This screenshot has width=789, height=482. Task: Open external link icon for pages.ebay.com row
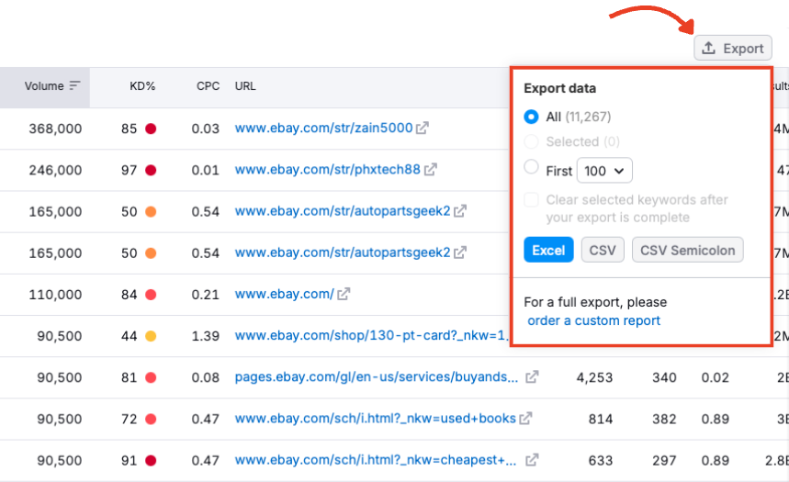pos(532,377)
